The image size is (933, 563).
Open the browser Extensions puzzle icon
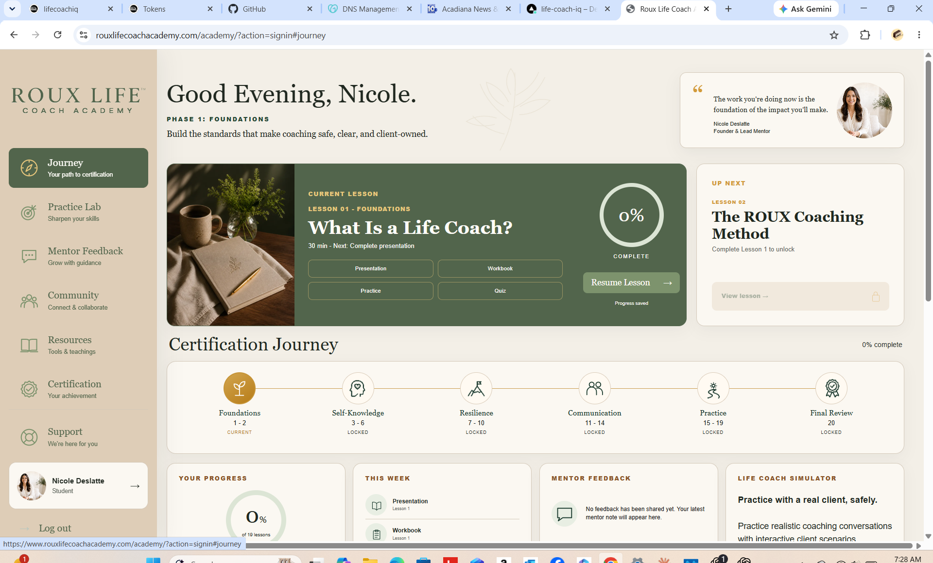(x=865, y=35)
